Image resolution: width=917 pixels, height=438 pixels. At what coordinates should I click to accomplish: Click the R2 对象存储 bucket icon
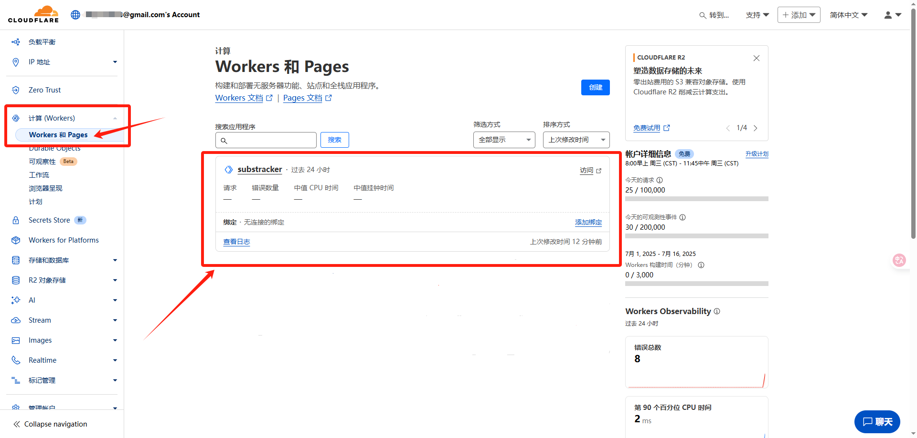[x=16, y=280]
